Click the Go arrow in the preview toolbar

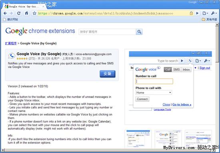pyautogui.click(x=182, y=61)
